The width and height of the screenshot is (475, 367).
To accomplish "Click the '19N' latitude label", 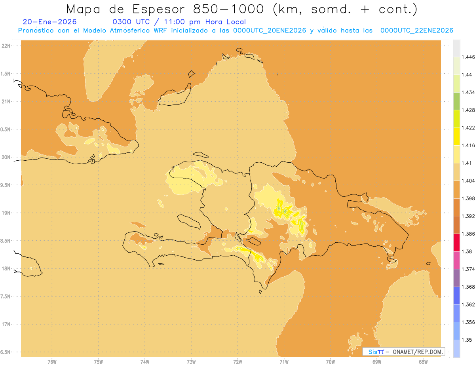I will pyautogui.click(x=7, y=213).
